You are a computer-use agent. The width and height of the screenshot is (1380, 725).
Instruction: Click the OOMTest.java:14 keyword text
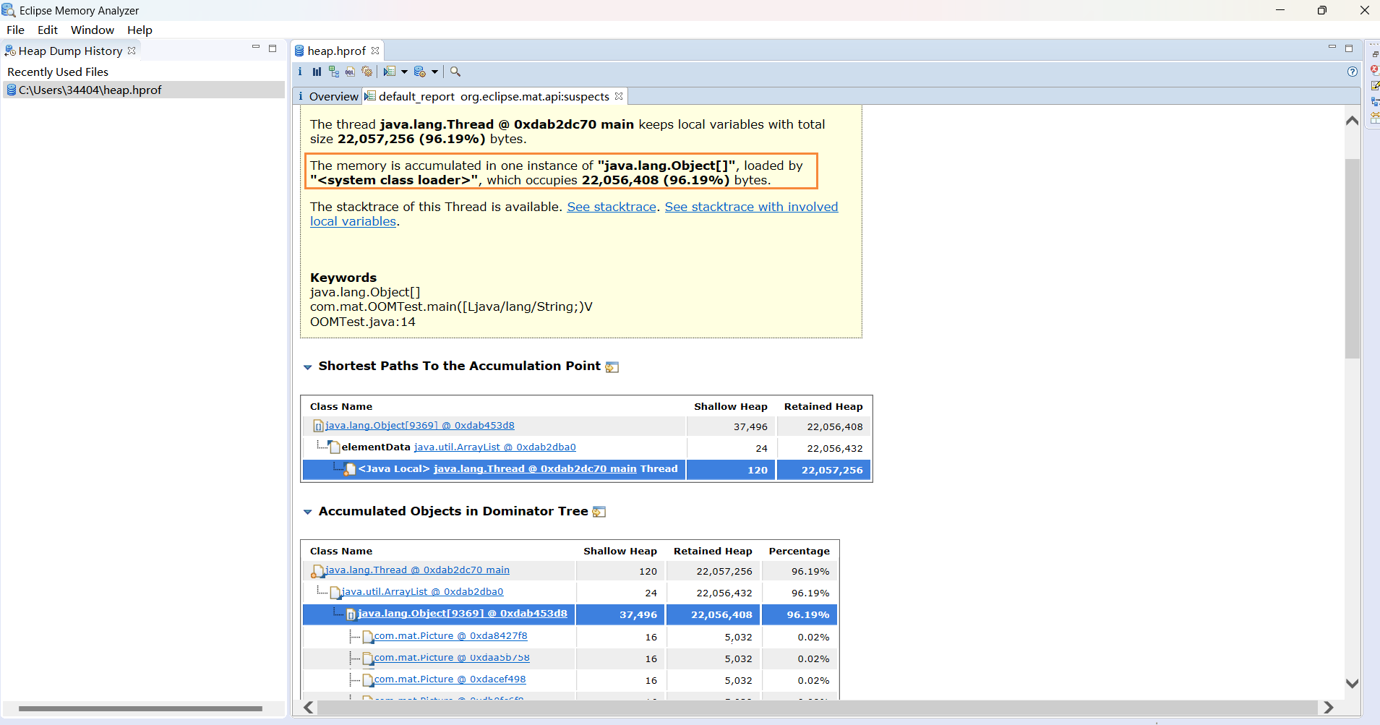click(x=363, y=322)
